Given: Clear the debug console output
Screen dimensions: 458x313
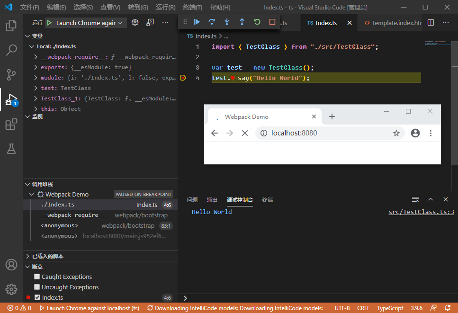Looking at the screenshot, I should coord(415,199).
